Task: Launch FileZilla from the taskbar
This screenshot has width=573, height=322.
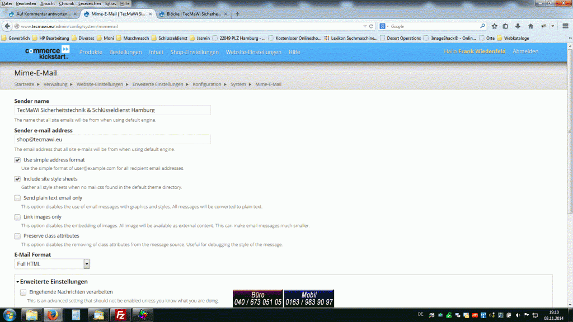Action: coord(119,315)
